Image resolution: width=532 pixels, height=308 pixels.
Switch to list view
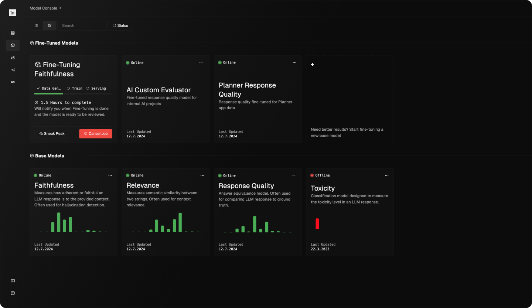coord(36,25)
